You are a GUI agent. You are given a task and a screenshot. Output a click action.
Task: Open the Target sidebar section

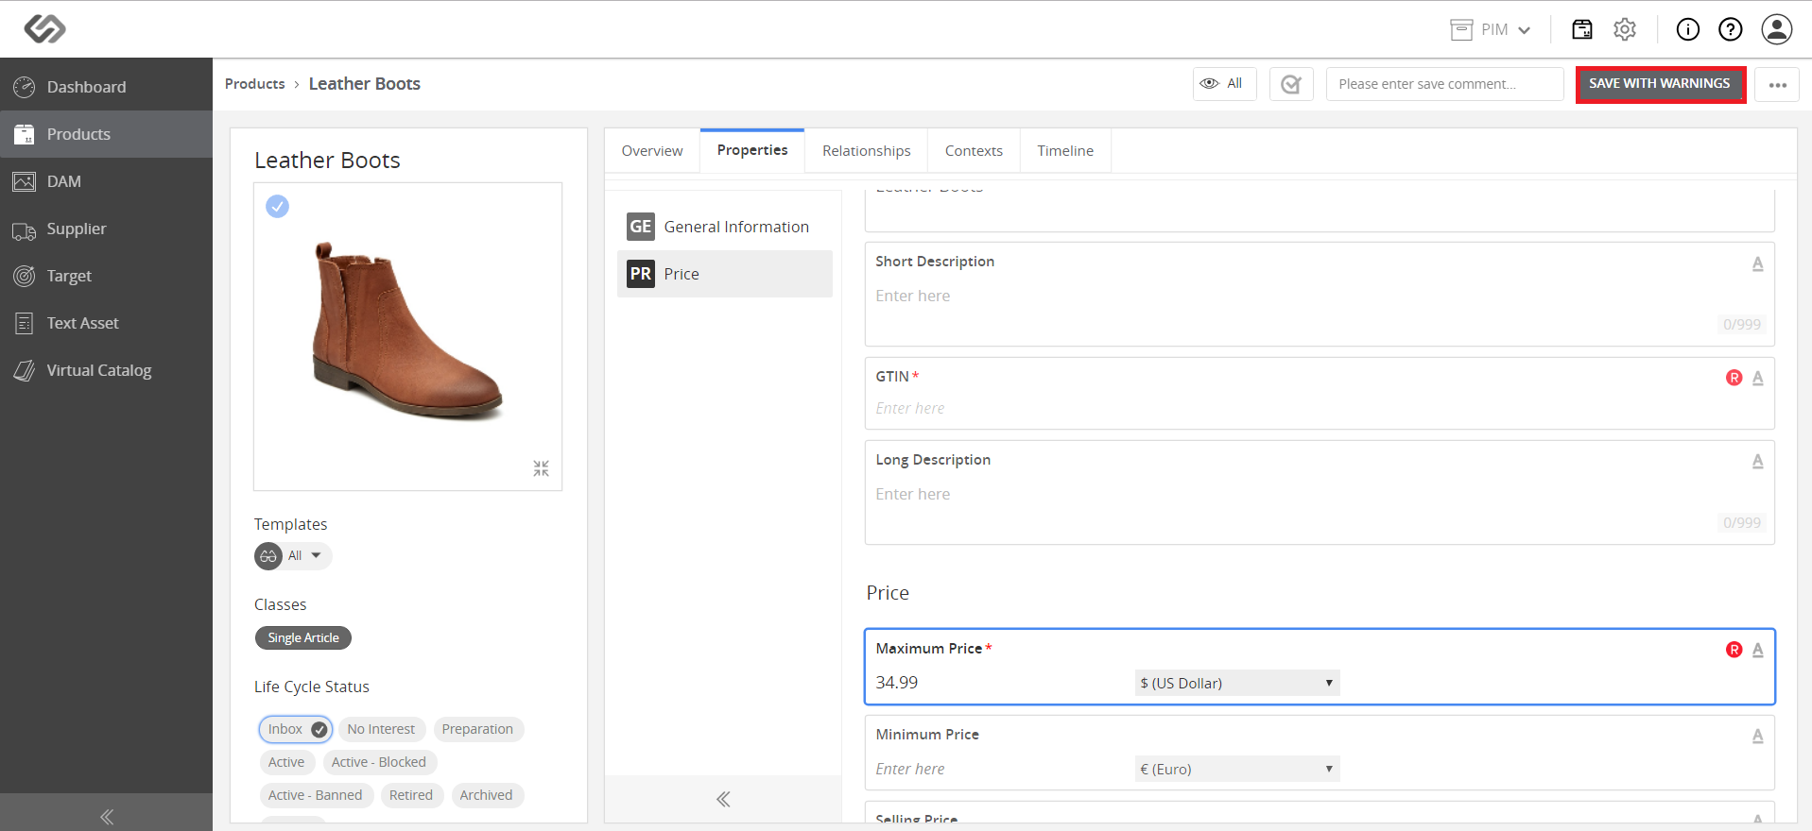(x=106, y=276)
